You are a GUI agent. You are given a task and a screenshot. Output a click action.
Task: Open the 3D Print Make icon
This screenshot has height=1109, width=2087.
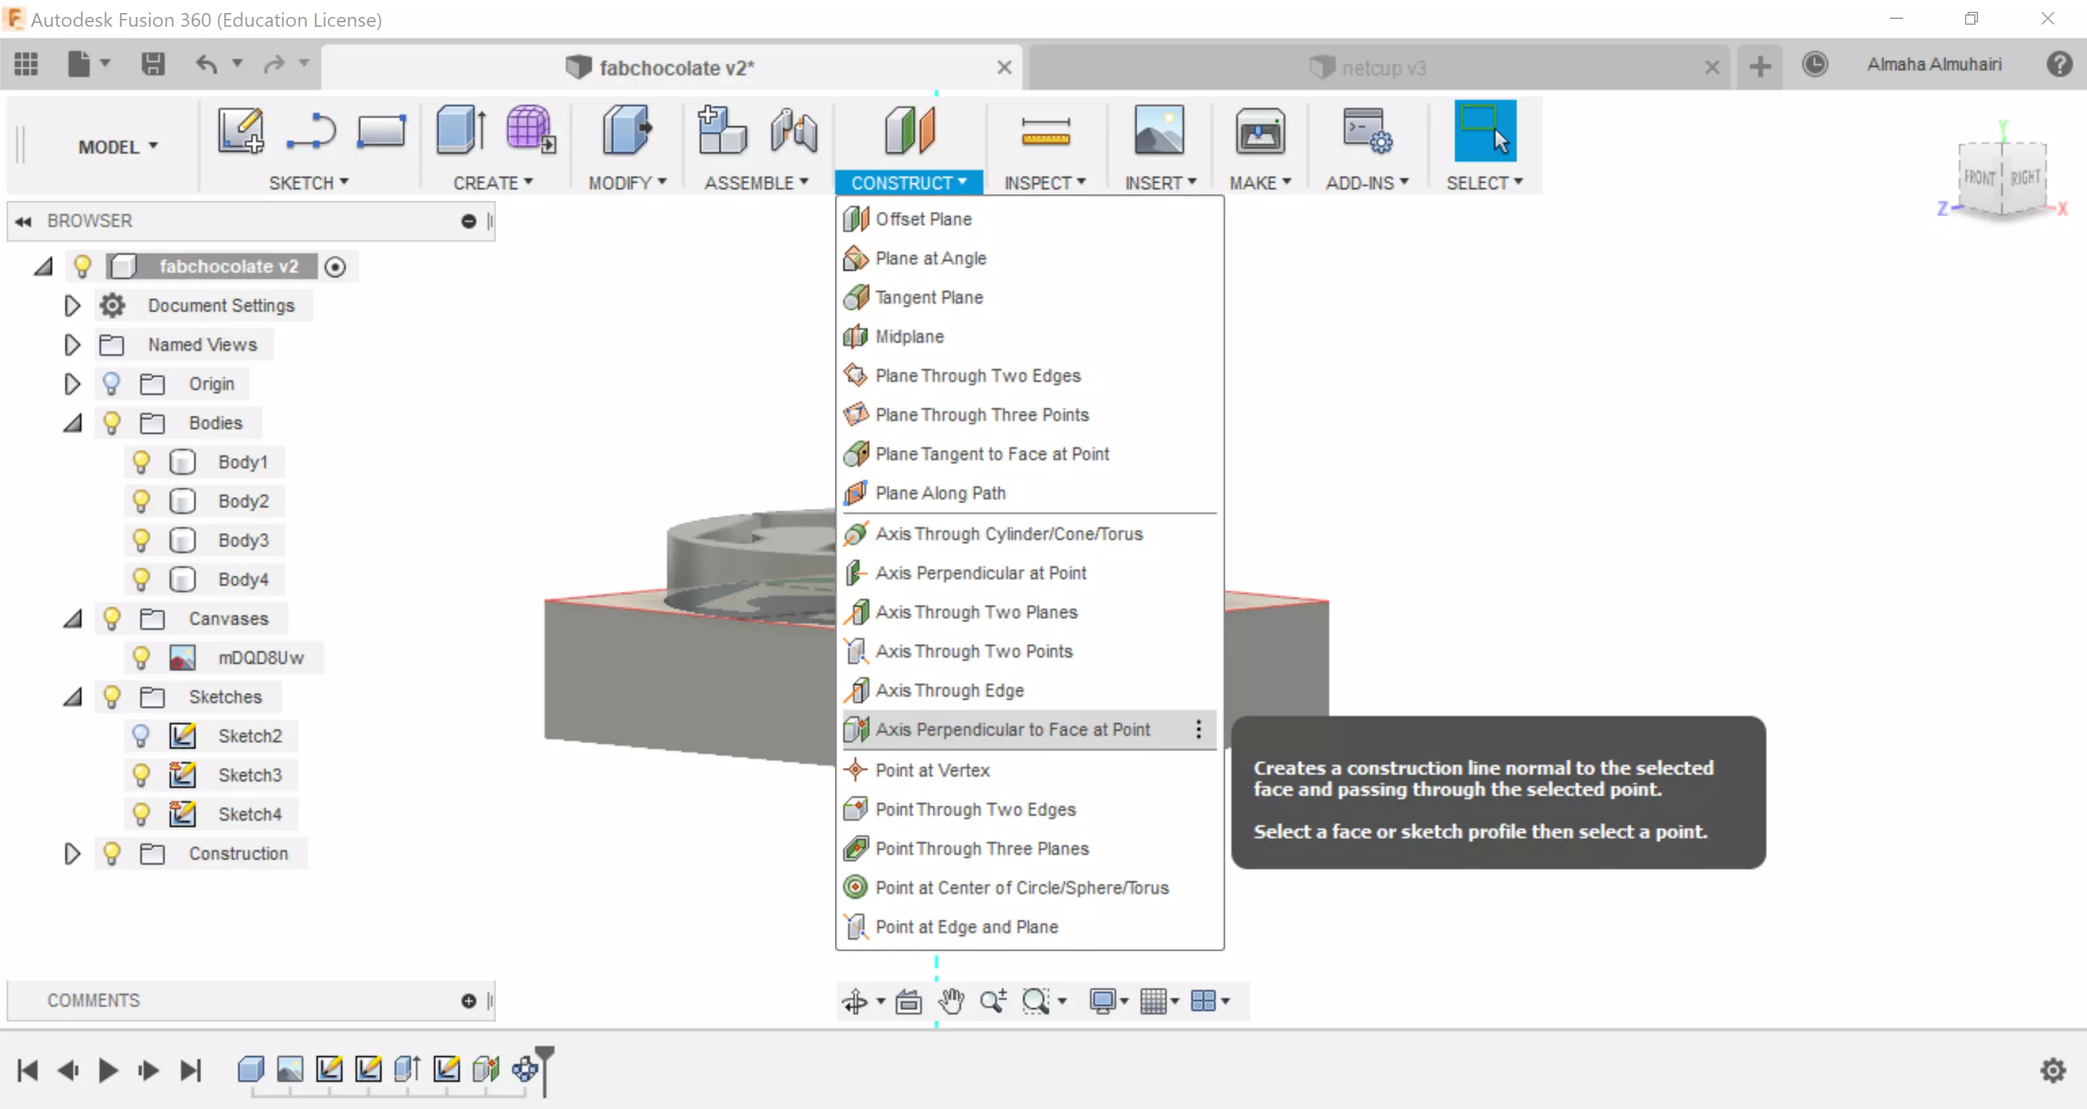click(x=1259, y=131)
